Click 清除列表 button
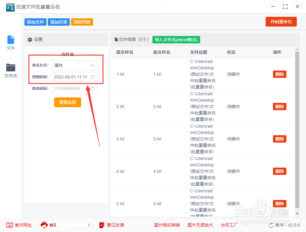This screenshot has width=306, height=232. point(82,22)
